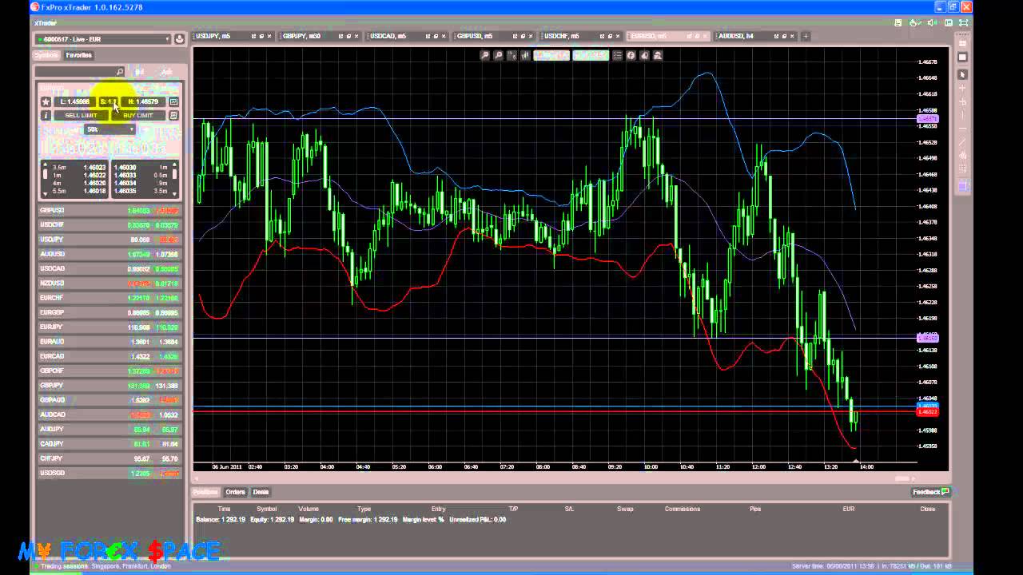Toggle the second highlighted chart toolbar button
Viewport: 1023px width, 575px height.
591,55
